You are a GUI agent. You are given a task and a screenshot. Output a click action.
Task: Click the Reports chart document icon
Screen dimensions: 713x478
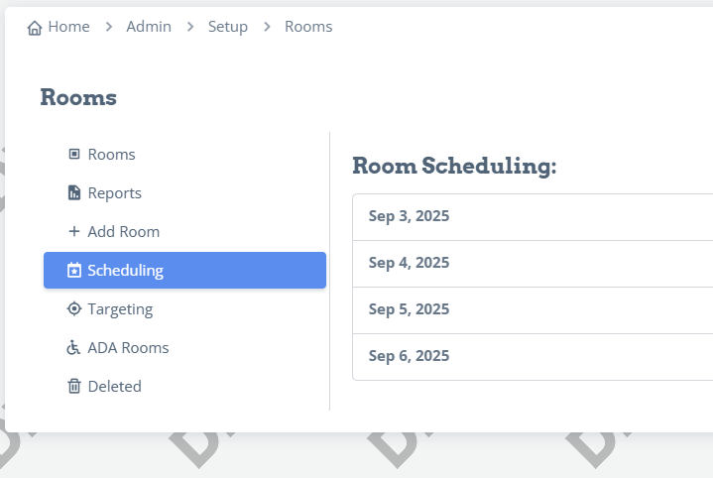click(74, 192)
